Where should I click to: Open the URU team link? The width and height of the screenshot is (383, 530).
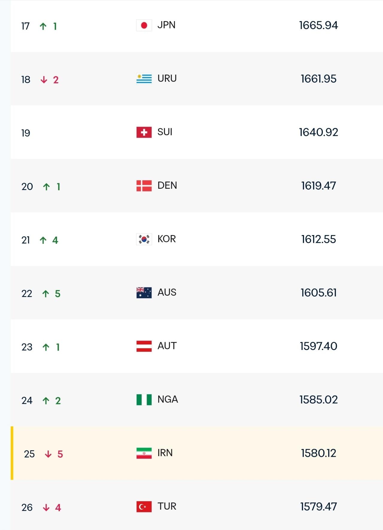[x=167, y=79]
